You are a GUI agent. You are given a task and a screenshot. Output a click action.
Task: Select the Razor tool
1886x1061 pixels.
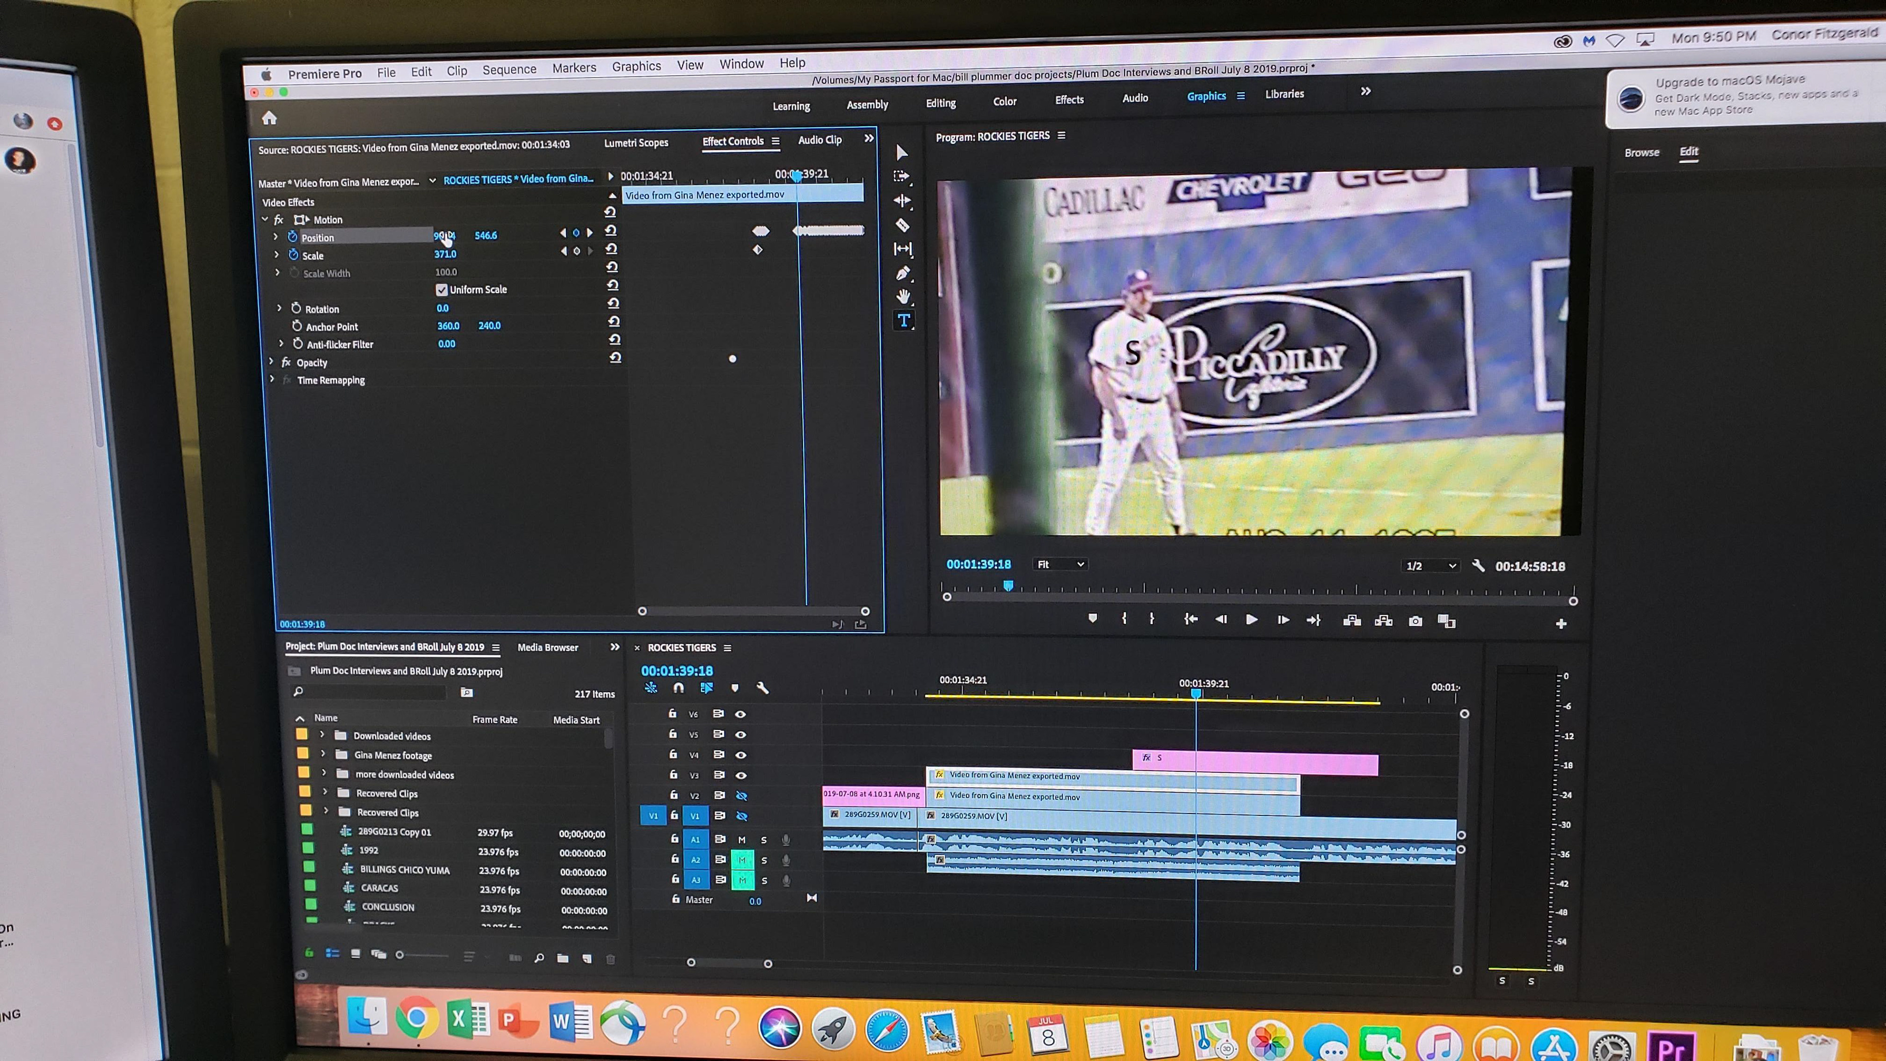point(903,225)
